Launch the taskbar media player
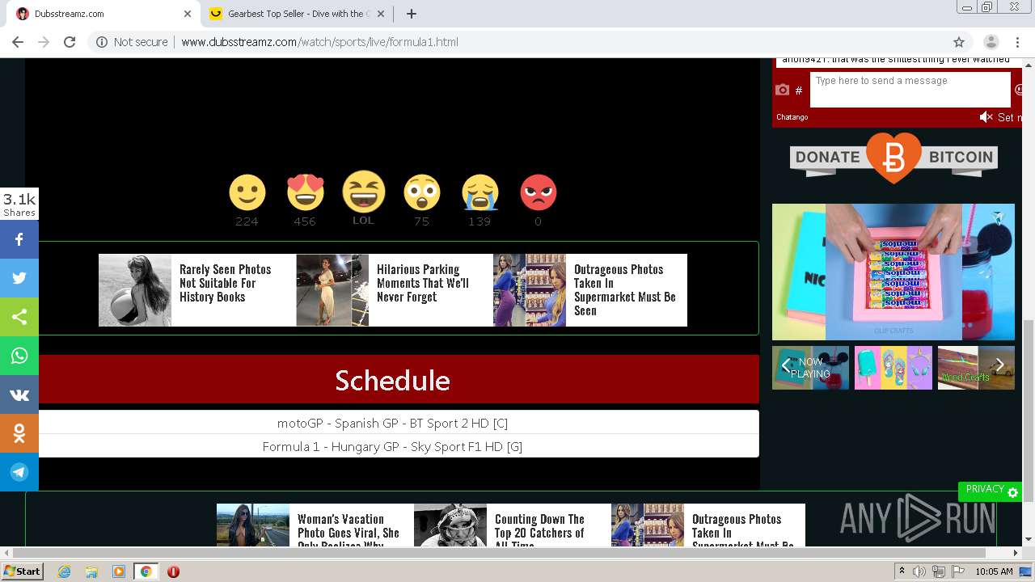Screen dimensions: 1035x582 pos(118,571)
